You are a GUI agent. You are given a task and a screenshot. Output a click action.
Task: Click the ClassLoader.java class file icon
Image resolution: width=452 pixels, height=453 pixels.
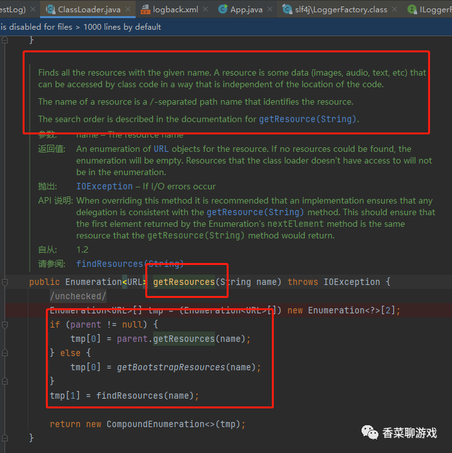[50, 10]
